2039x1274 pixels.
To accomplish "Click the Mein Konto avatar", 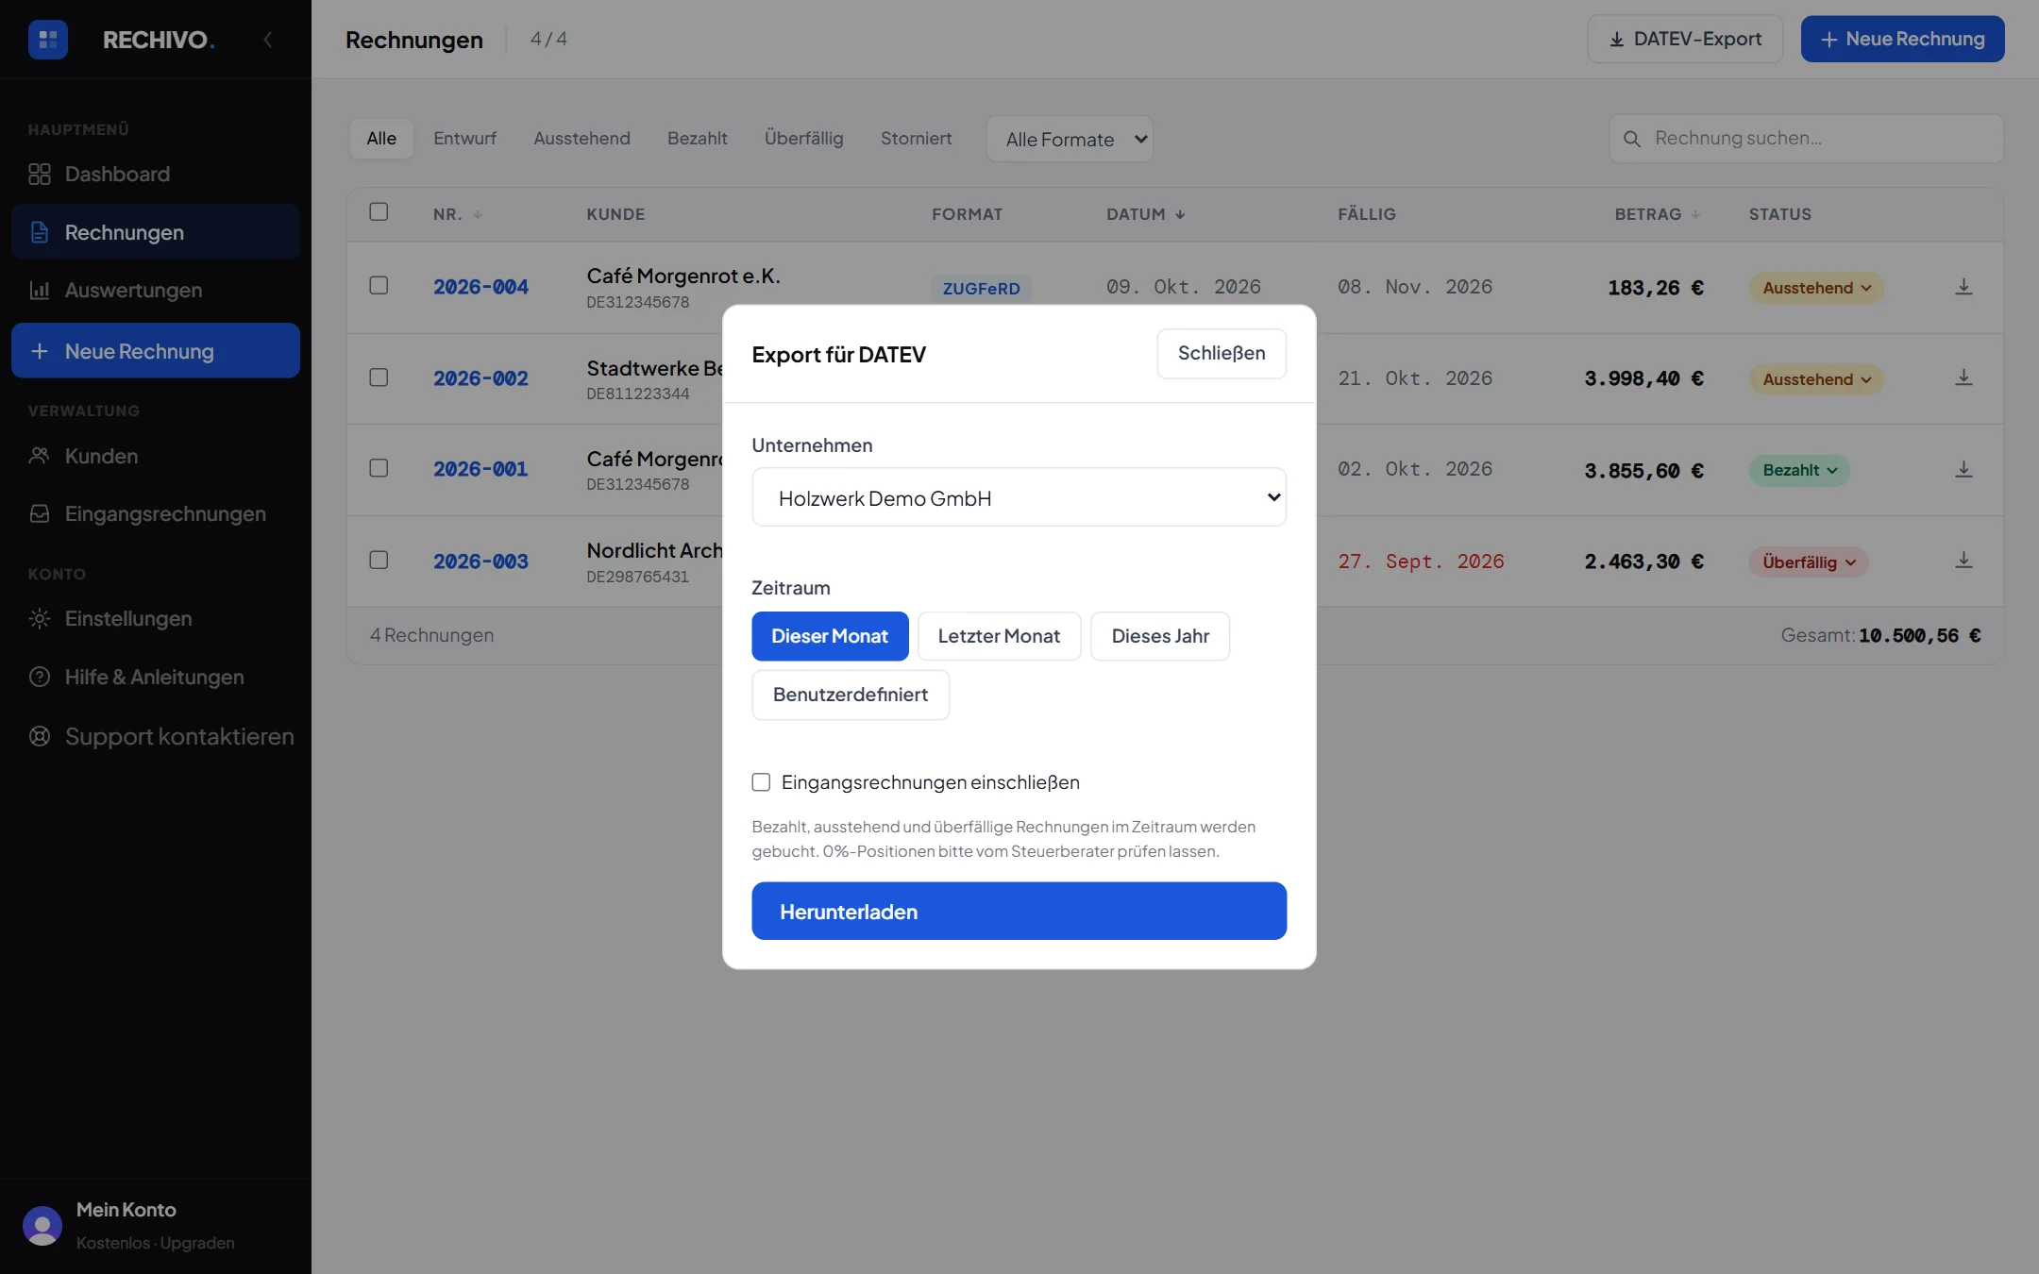I will [42, 1226].
